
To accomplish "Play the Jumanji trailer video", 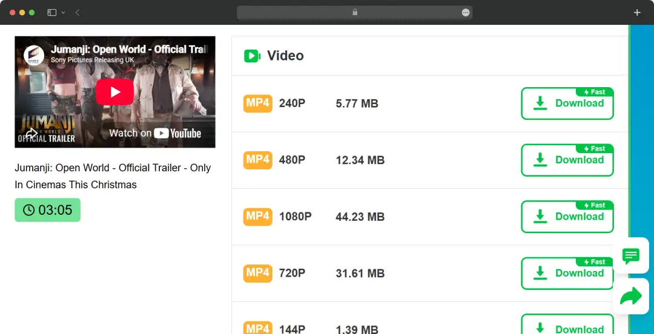I will click(x=114, y=92).
